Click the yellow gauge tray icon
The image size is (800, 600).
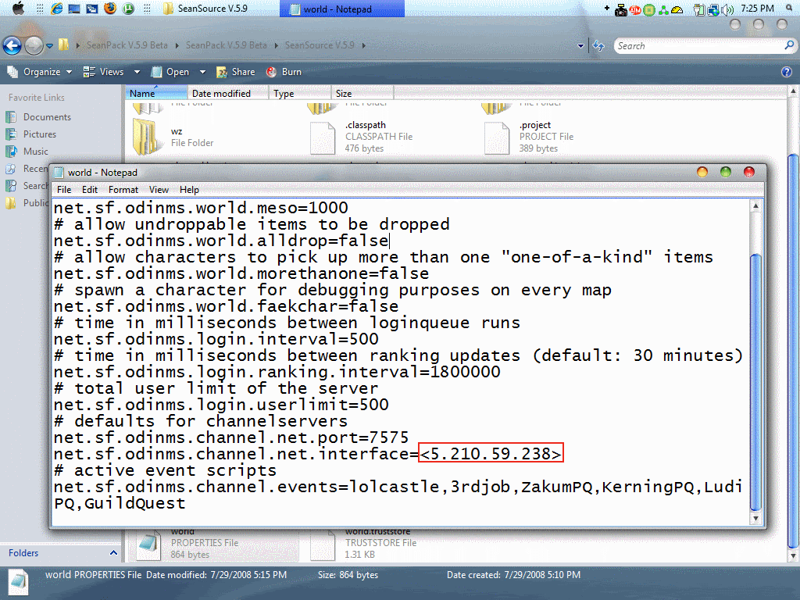click(677, 9)
